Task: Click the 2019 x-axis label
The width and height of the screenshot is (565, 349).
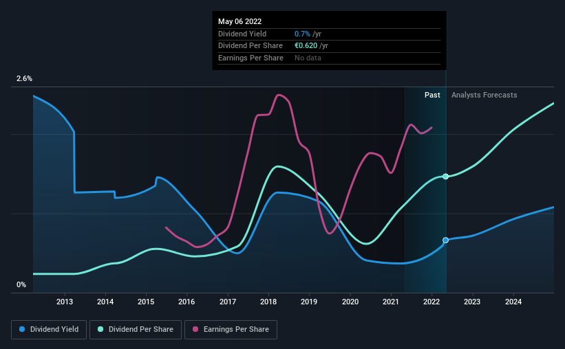Action: pos(309,302)
